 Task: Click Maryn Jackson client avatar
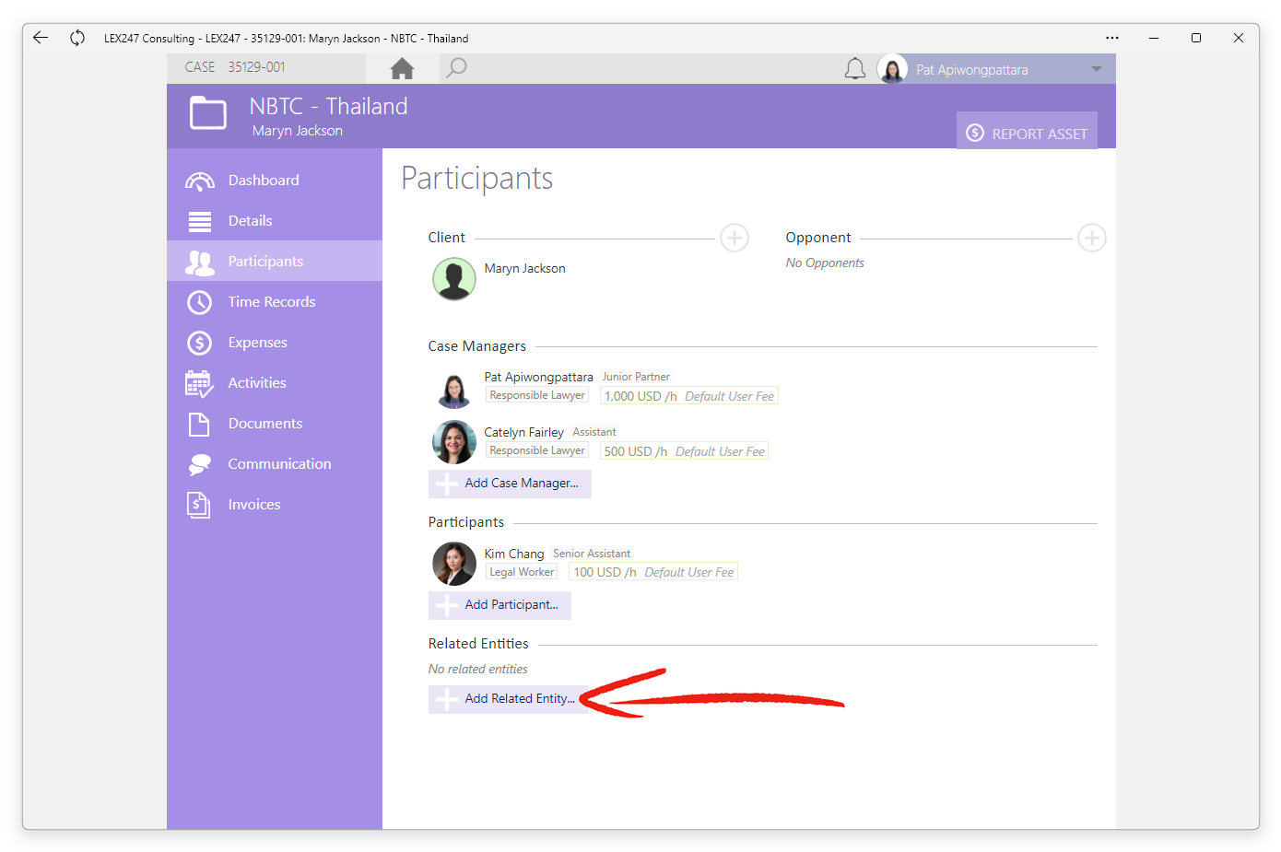[454, 278]
